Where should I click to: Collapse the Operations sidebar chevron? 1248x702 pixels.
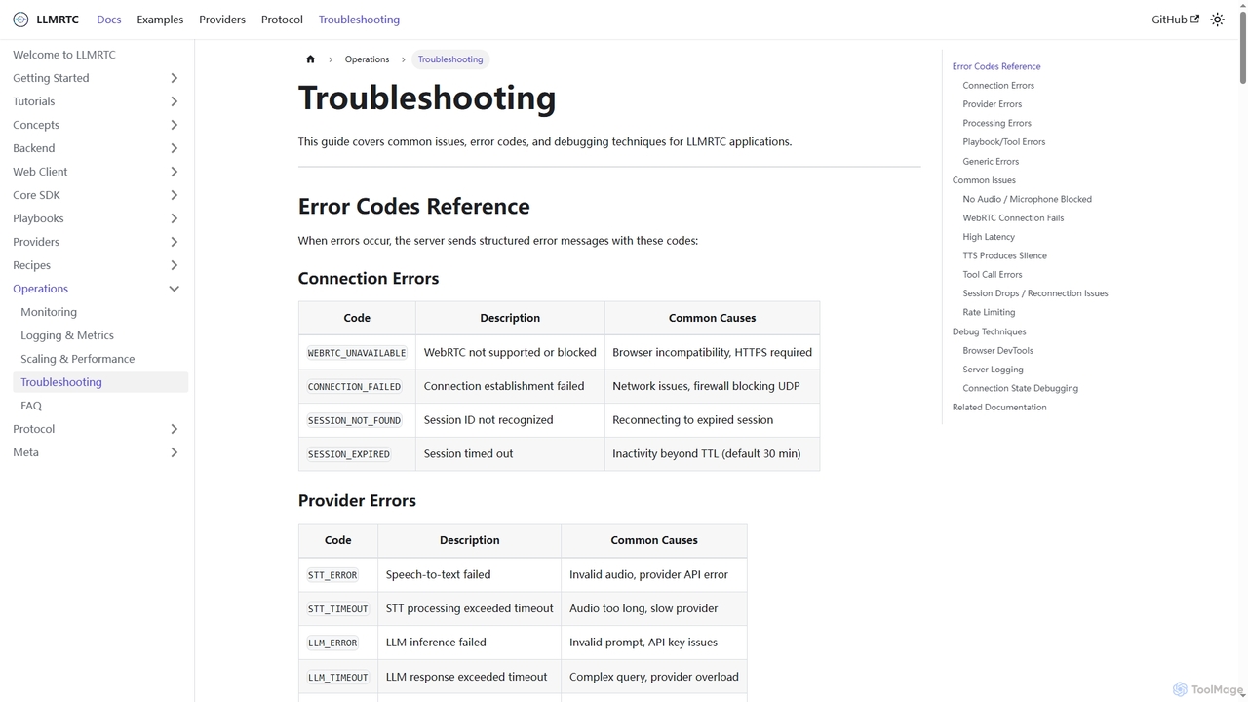tap(174, 289)
